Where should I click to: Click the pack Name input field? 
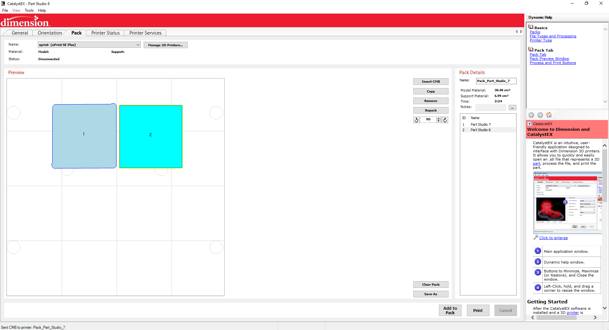496,81
